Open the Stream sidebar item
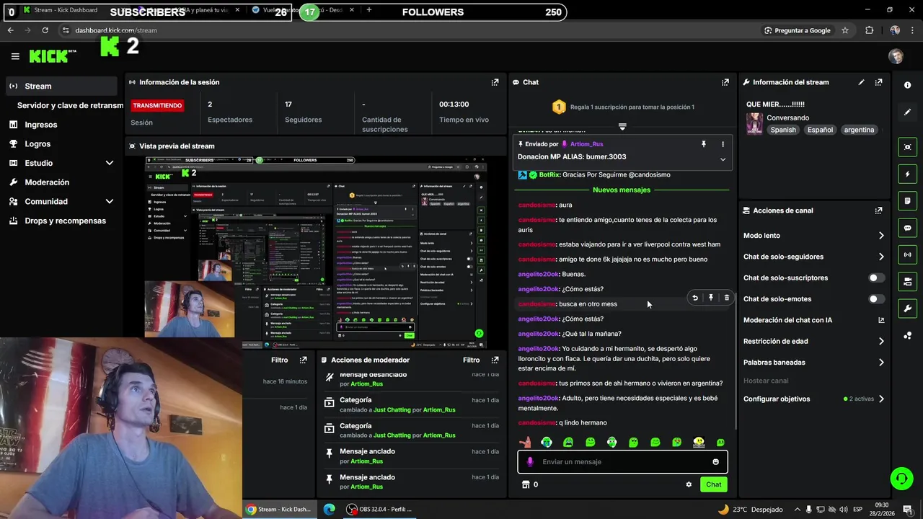923x519 pixels. click(61, 86)
